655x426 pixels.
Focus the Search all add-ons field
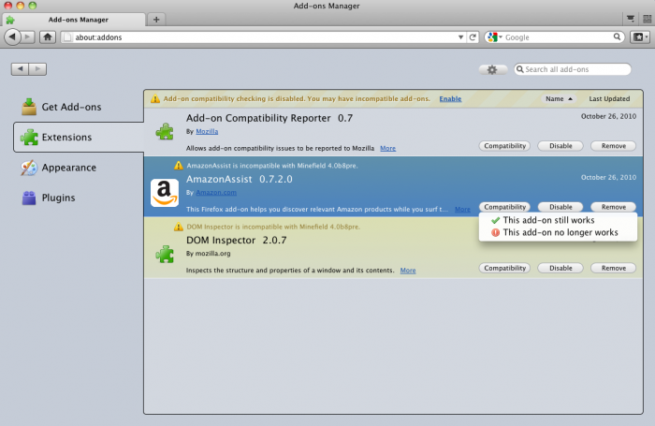click(573, 69)
